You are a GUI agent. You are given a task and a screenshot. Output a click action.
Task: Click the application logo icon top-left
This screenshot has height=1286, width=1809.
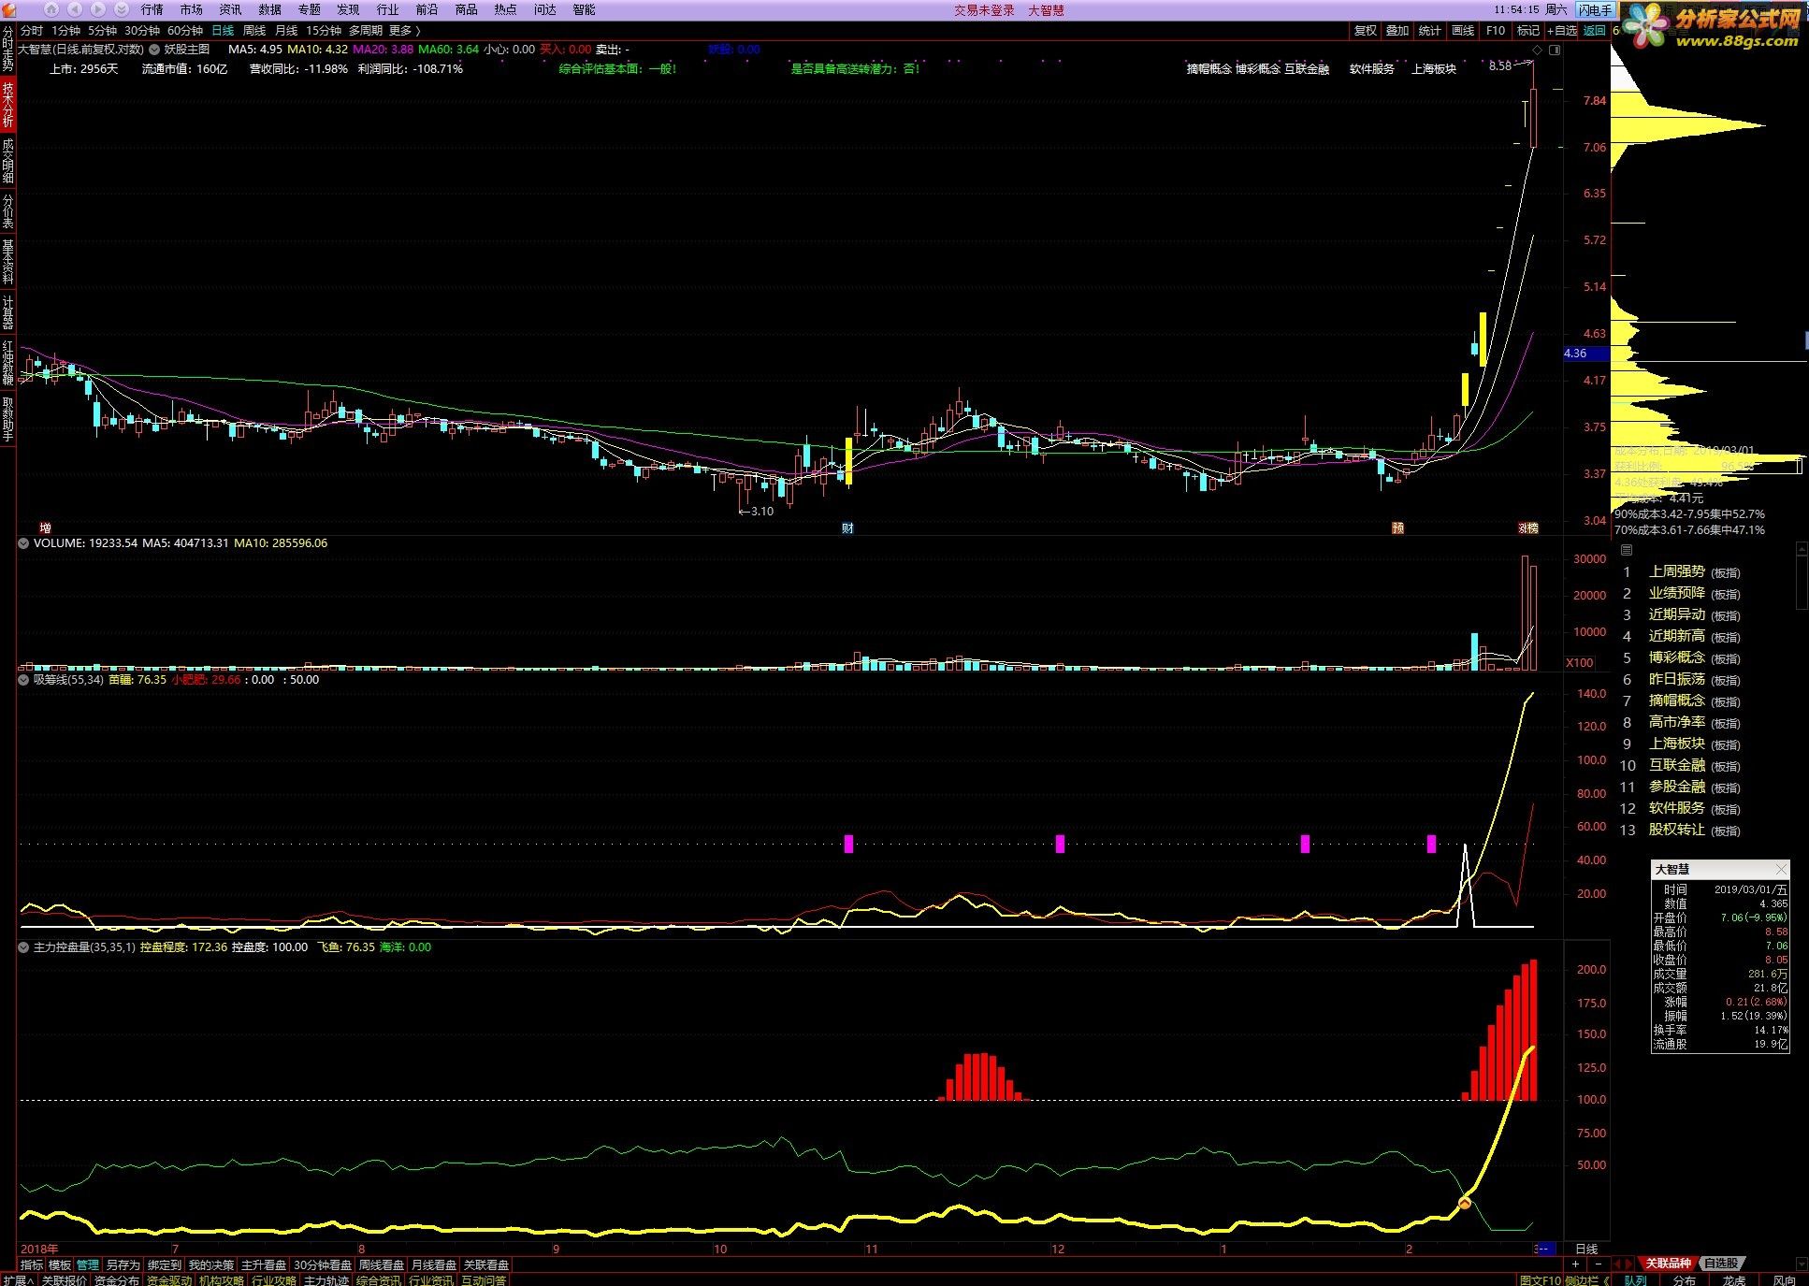8,9
